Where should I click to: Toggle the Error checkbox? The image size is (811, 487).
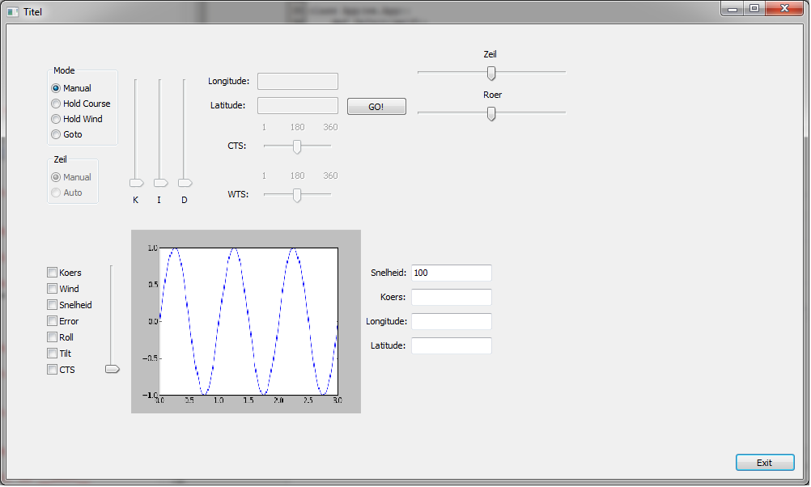[x=53, y=321]
